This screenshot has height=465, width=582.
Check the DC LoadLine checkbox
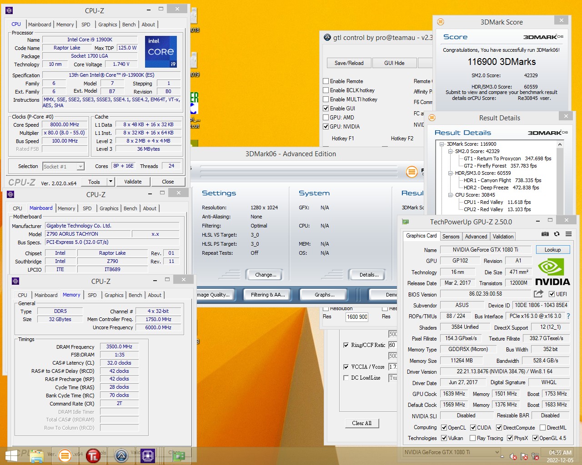pyautogui.click(x=346, y=378)
